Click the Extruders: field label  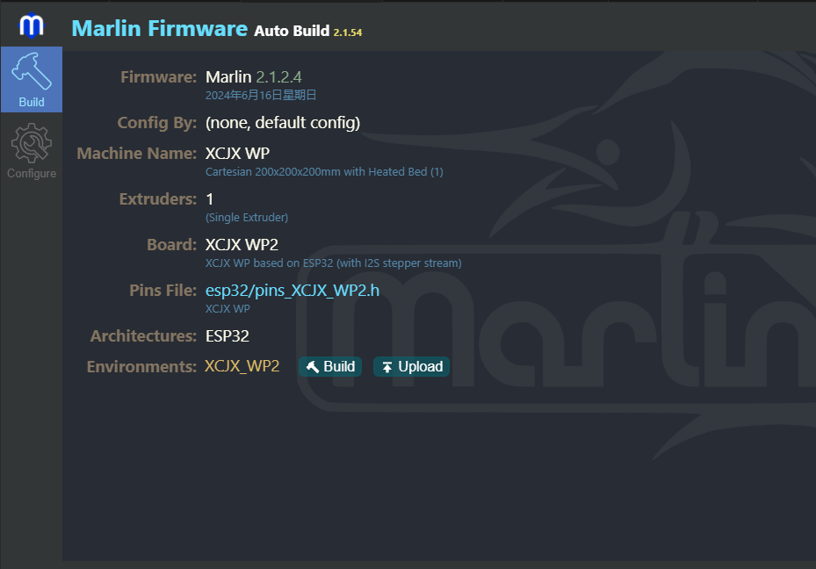[x=158, y=199]
